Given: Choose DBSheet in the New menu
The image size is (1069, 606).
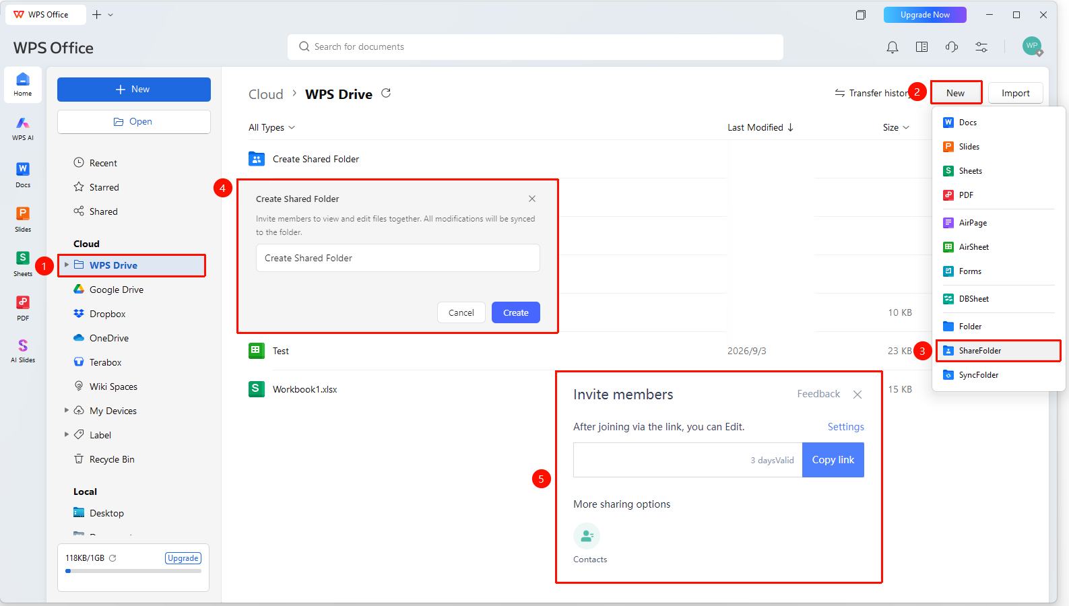Looking at the screenshot, I should click(998, 299).
